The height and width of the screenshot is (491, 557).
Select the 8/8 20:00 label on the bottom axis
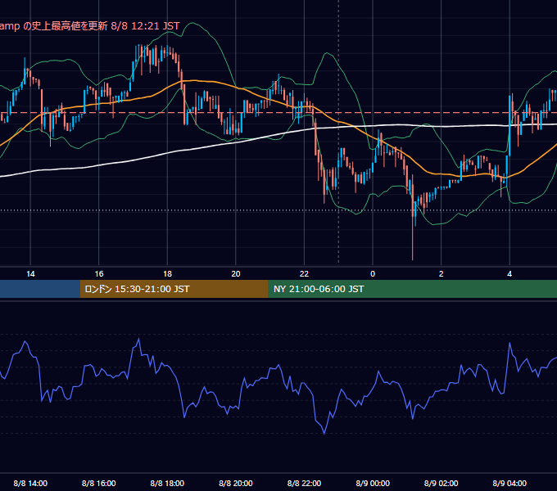(x=236, y=483)
